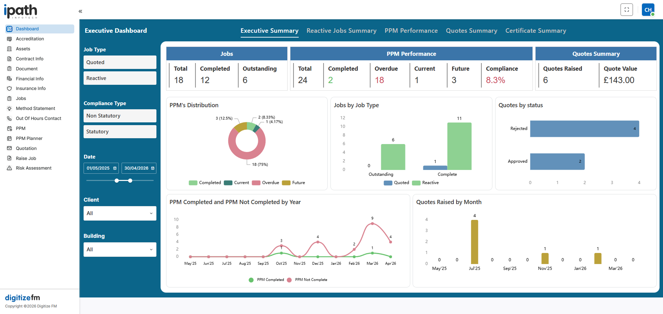Click the Jobs sidebar icon
This screenshot has width=663, height=314.
coord(9,99)
